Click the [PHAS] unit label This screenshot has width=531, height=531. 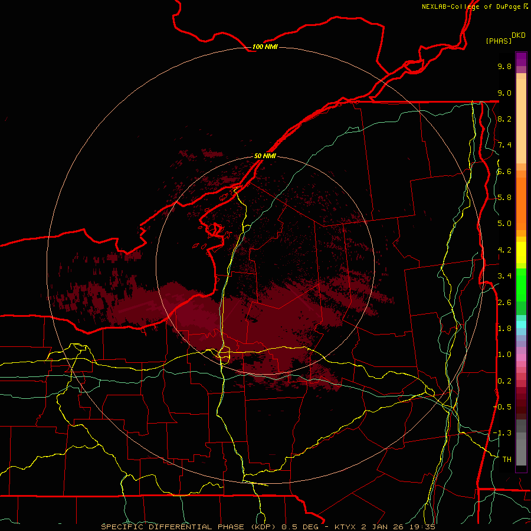pos(499,41)
